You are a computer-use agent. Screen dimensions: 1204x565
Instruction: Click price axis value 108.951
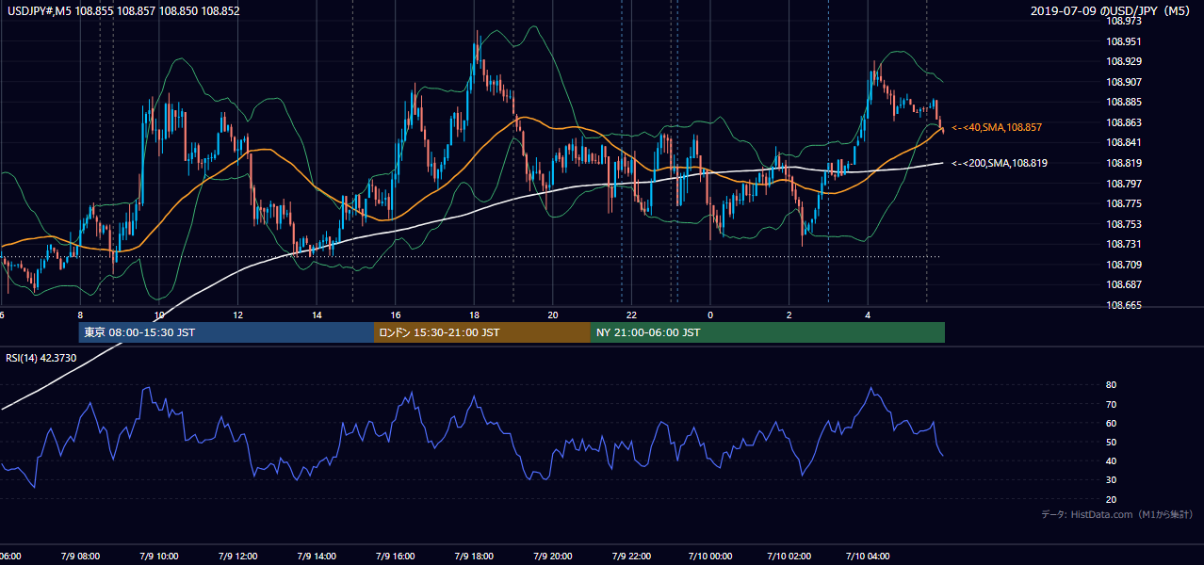coord(1124,41)
